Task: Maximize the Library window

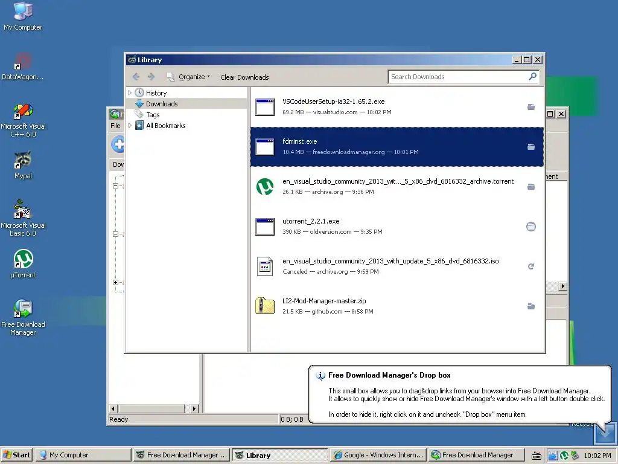Action: pos(527,60)
